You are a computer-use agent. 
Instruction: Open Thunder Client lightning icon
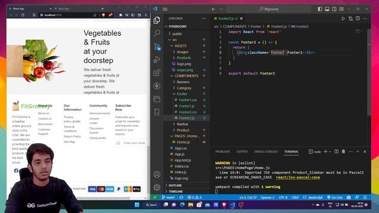(x=156, y=86)
